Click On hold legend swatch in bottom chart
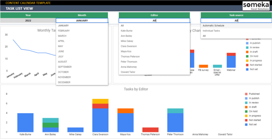Screen dimensions: 272x139 (x=246, y=111)
